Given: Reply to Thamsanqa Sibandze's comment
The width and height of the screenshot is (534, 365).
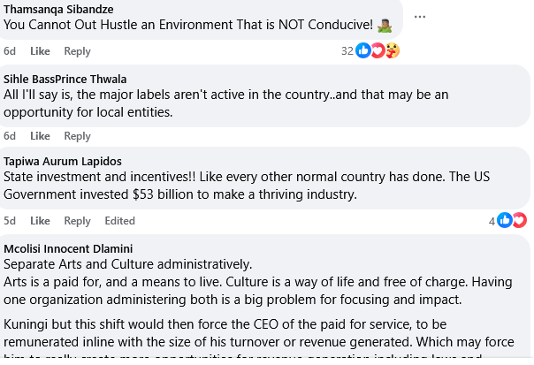Looking at the screenshot, I should (x=77, y=51).
